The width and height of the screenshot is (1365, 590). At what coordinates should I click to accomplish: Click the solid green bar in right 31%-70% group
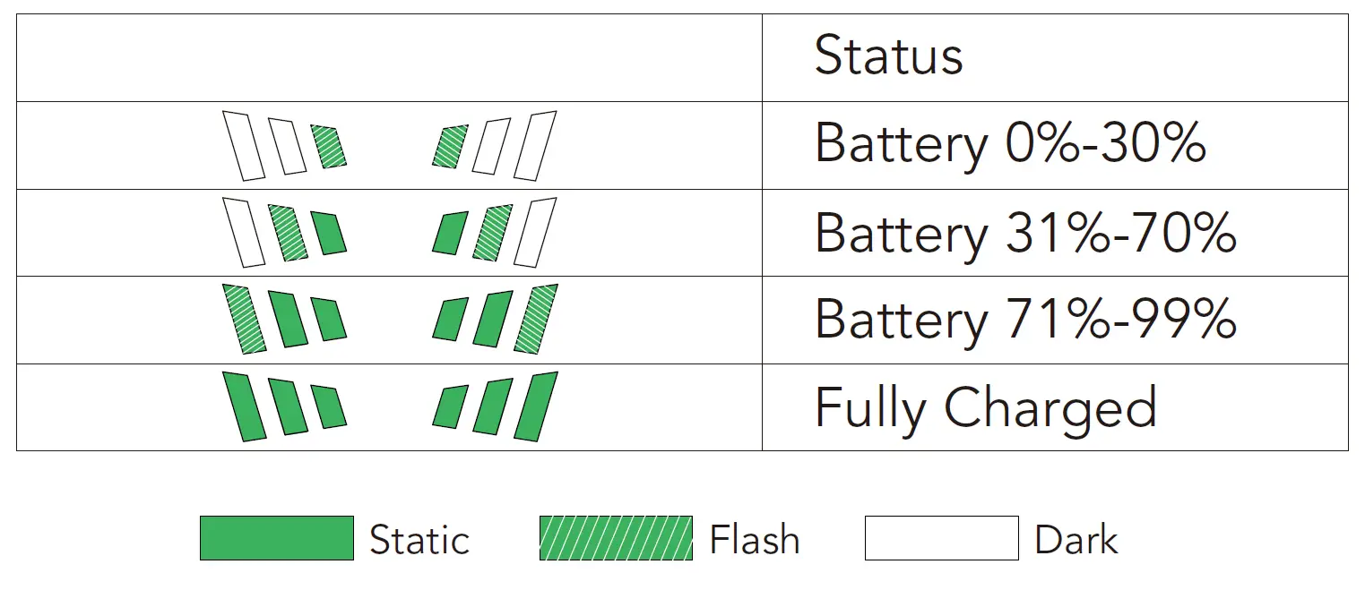tap(450, 233)
